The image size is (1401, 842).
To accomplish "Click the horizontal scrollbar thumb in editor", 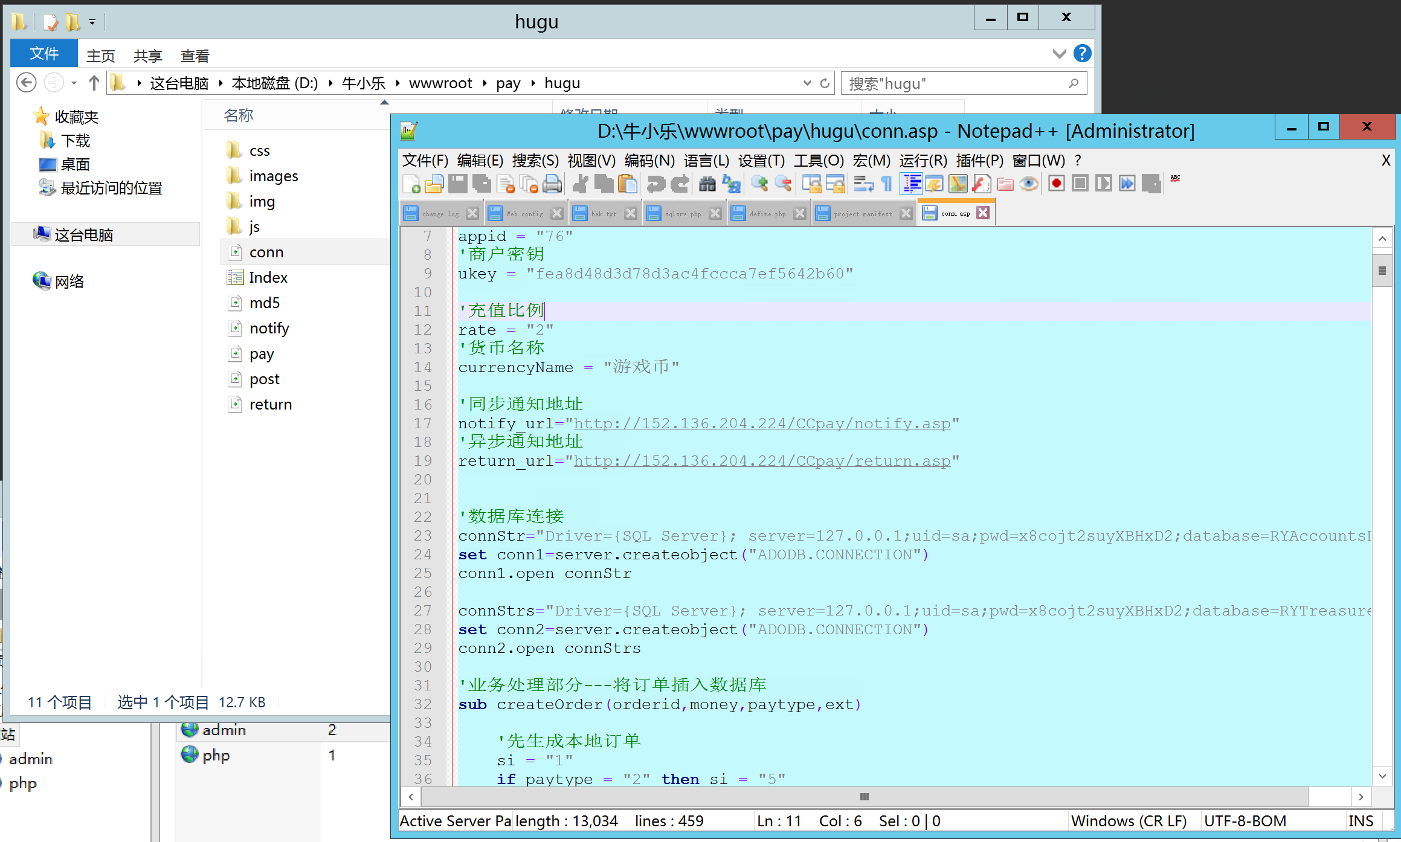I will (864, 797).
